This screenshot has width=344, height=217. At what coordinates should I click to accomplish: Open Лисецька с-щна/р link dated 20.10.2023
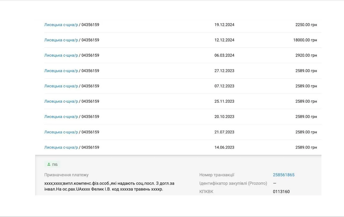point(61,117)
